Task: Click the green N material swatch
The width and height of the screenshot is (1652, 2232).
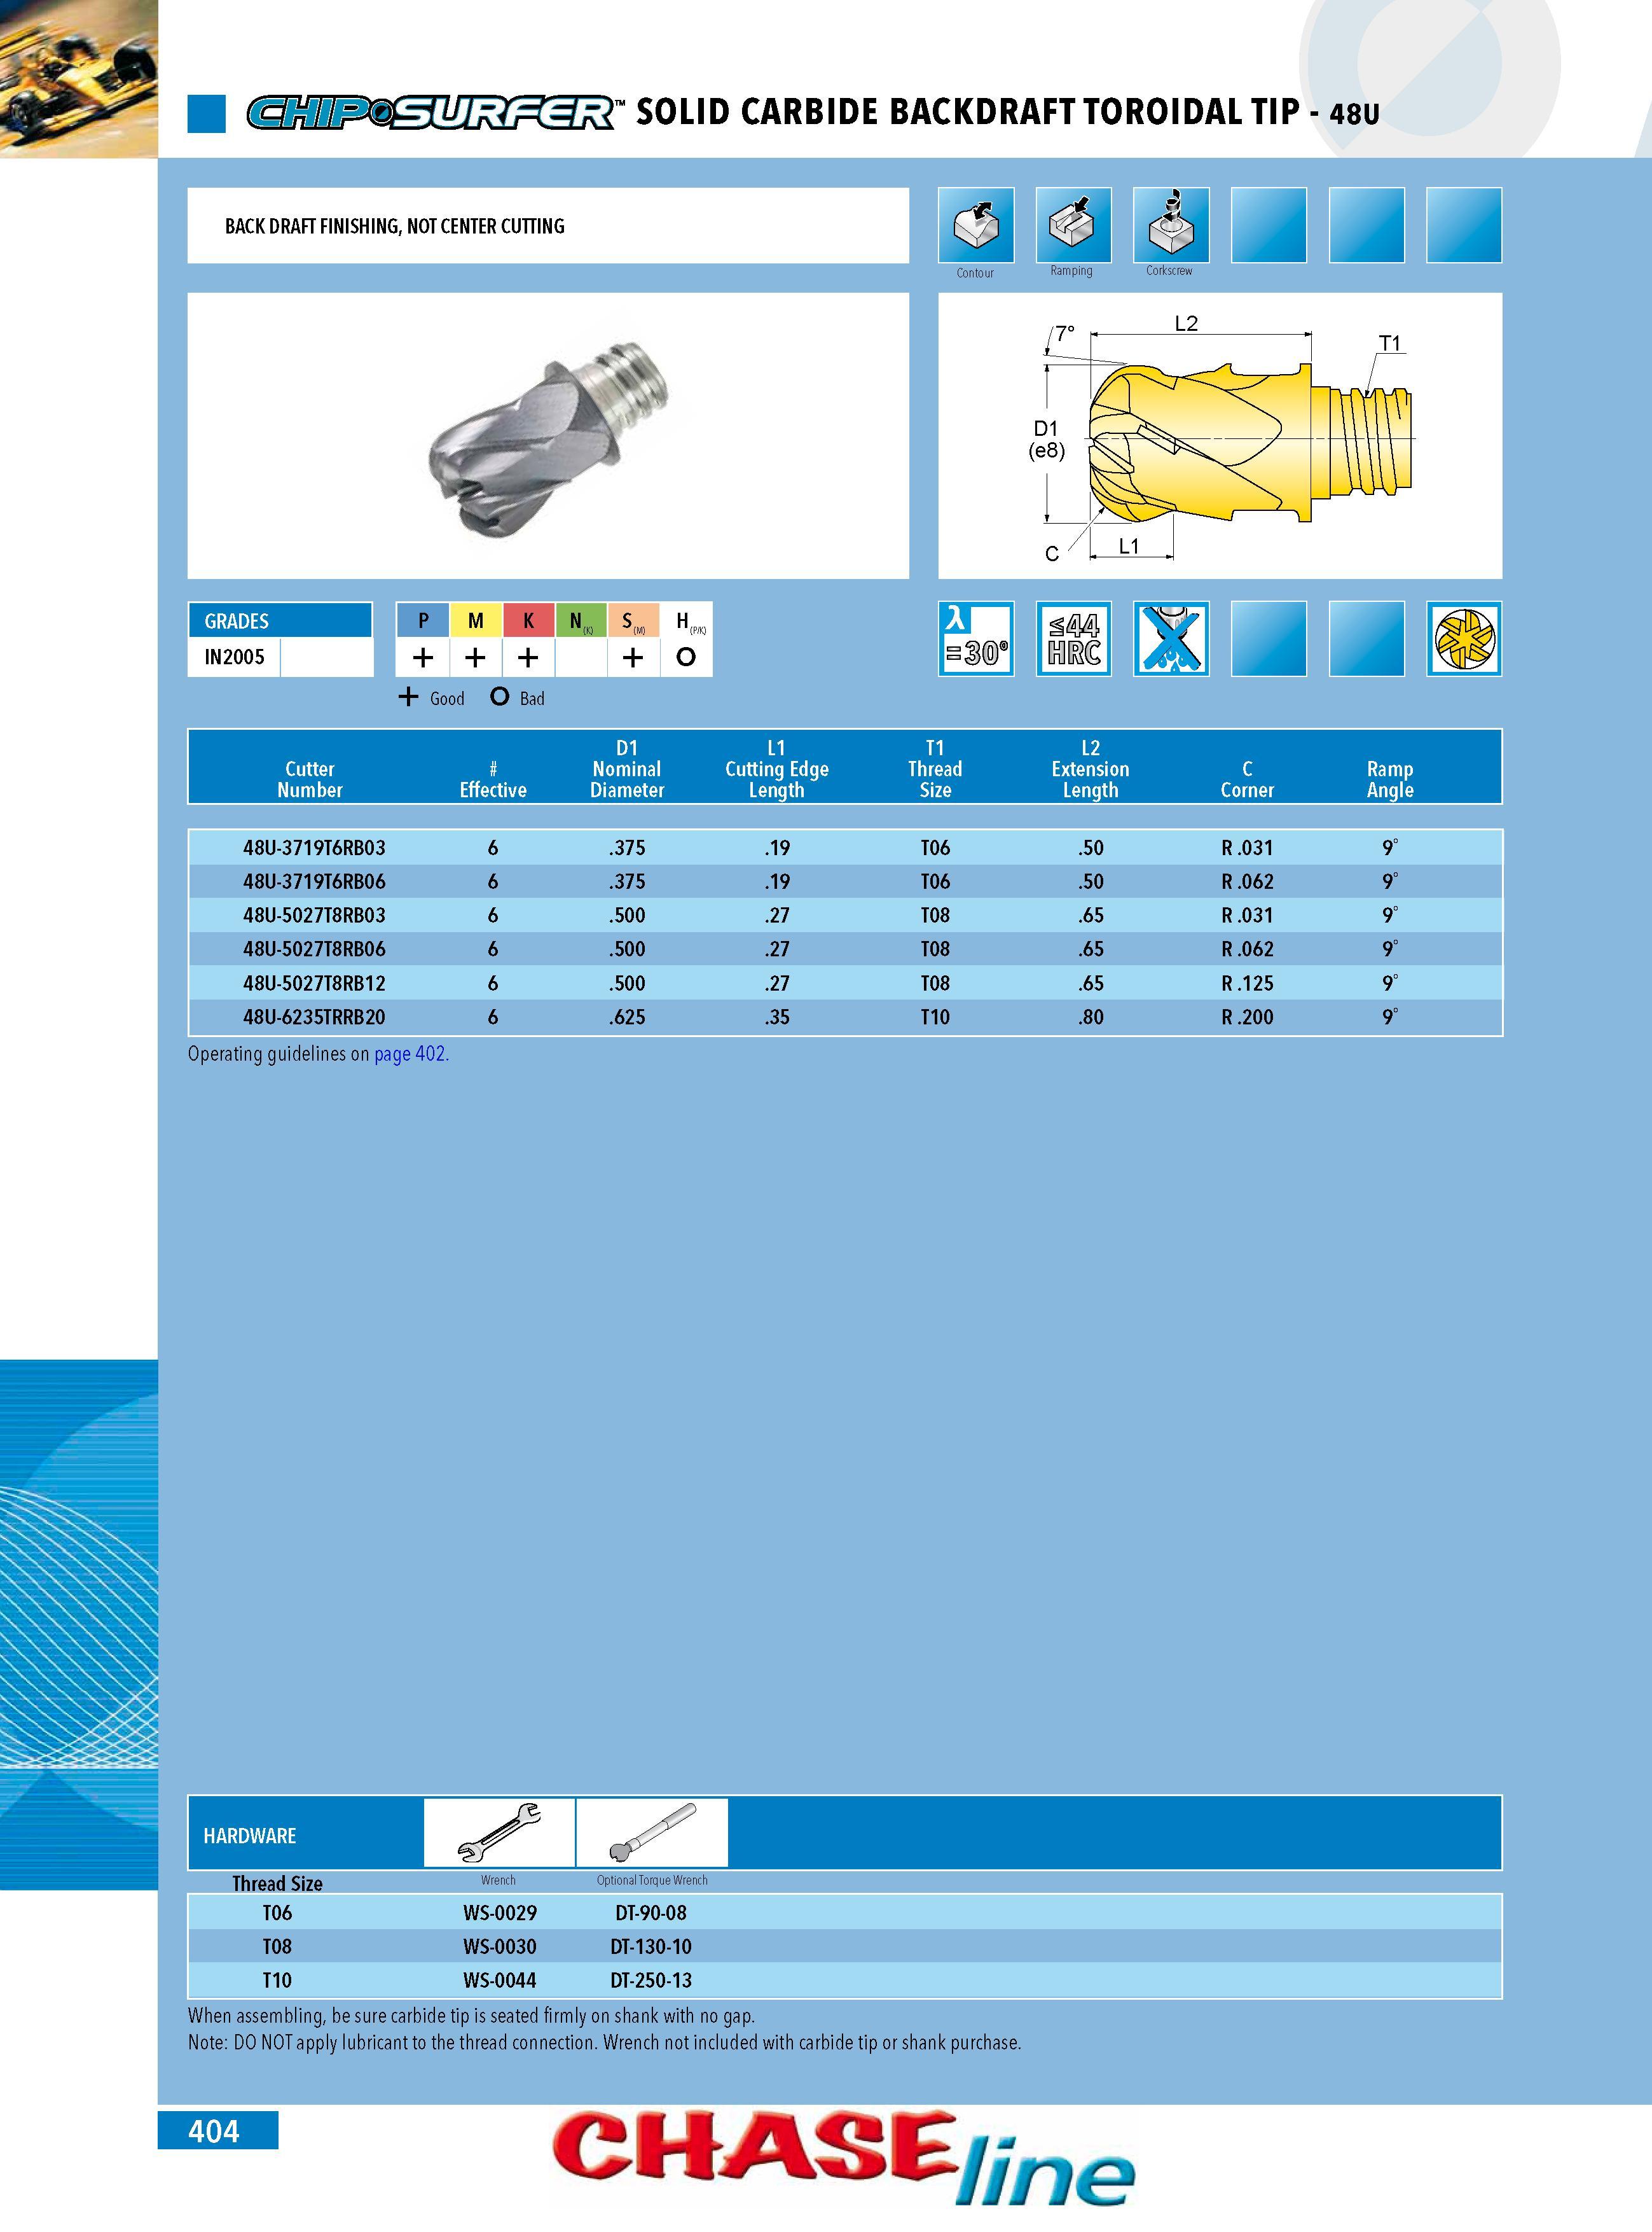Action: coord(581,620)
